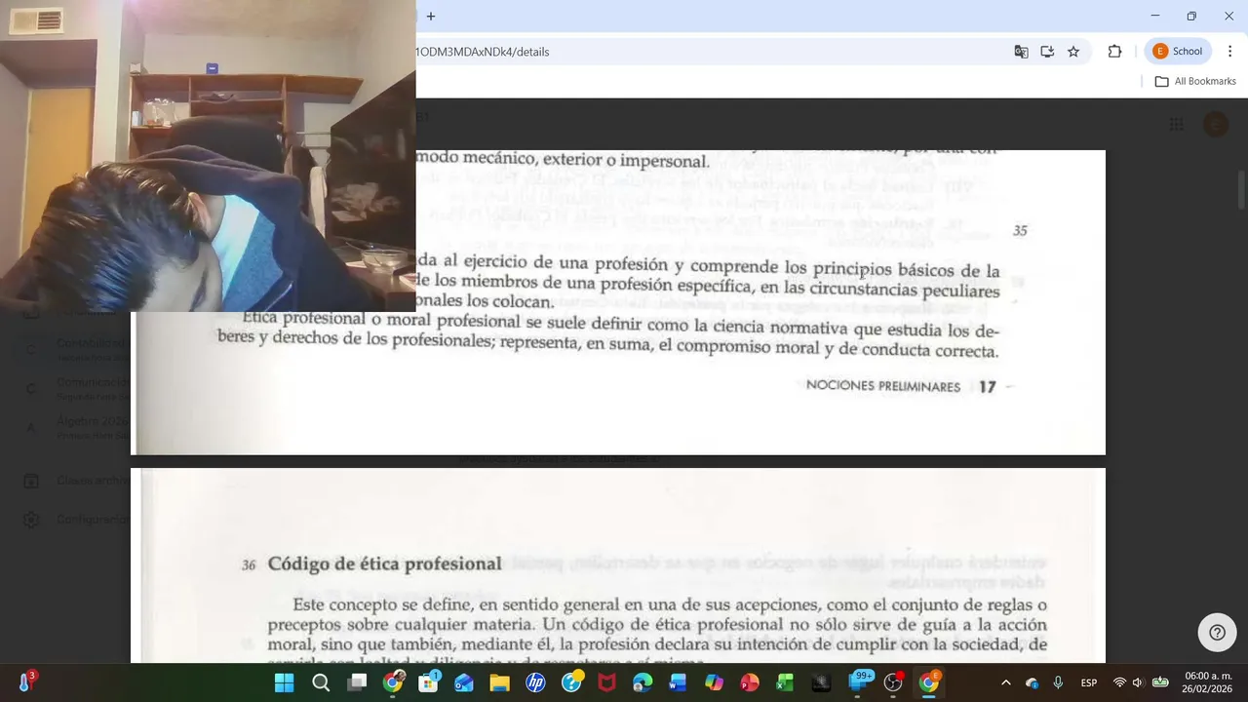
Task: Click the install app icon in address bar
Action: coord(1047,52)
